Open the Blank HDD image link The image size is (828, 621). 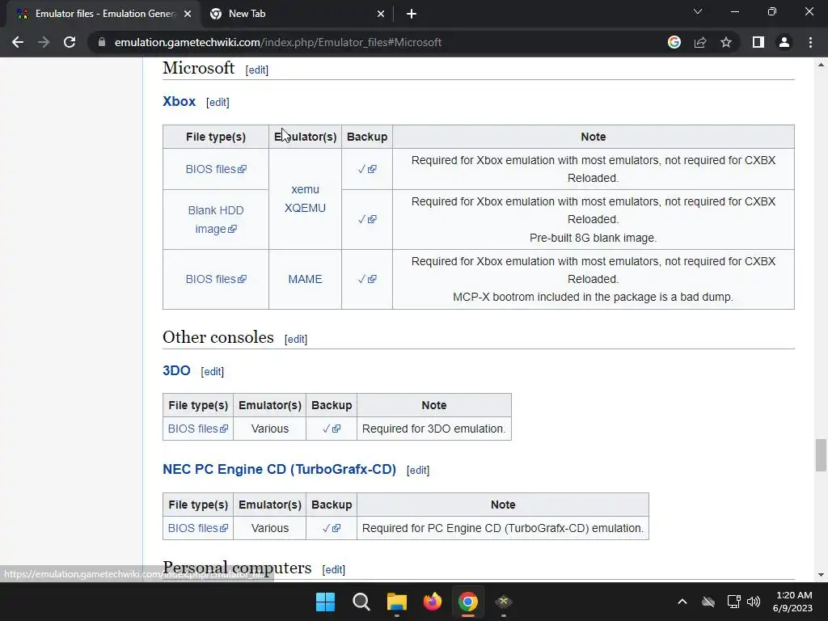click(x=215, y=220)
